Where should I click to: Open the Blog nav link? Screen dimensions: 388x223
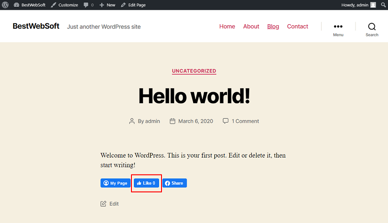(273, 27)
